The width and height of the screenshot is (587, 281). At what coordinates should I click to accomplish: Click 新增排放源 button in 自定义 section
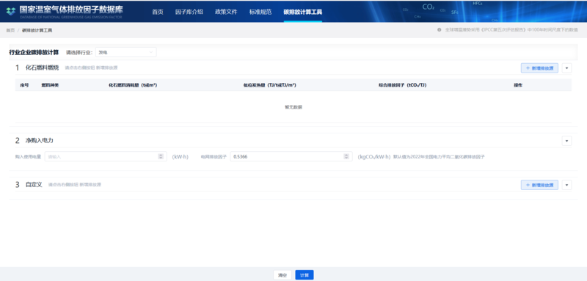coord(539,185)
